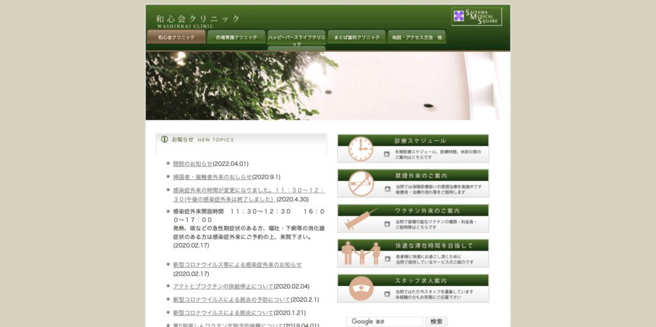Click the family icon on 快適な滞在時間 banner

360,254
